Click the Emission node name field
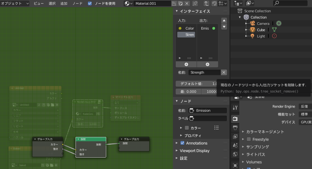 208,110
